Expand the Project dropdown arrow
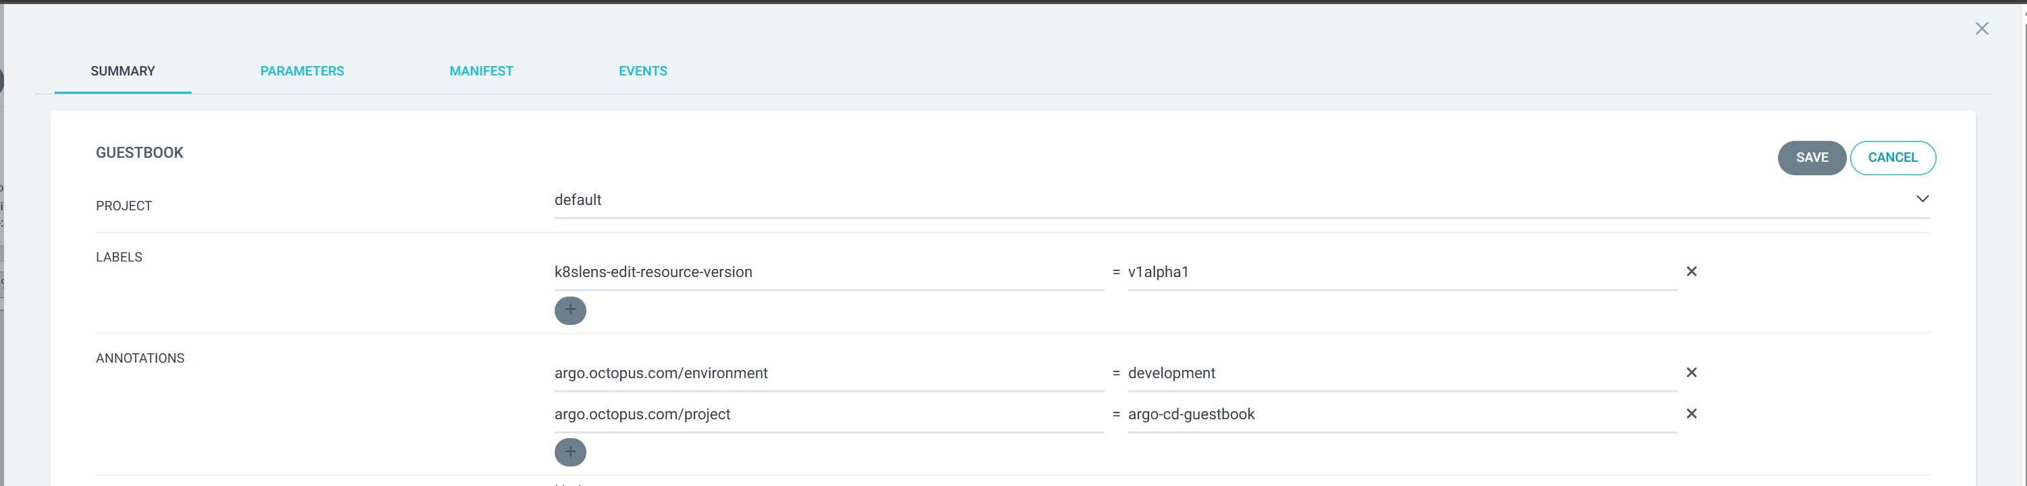This screenshot has height=486, width=2027. point(1922,199)
